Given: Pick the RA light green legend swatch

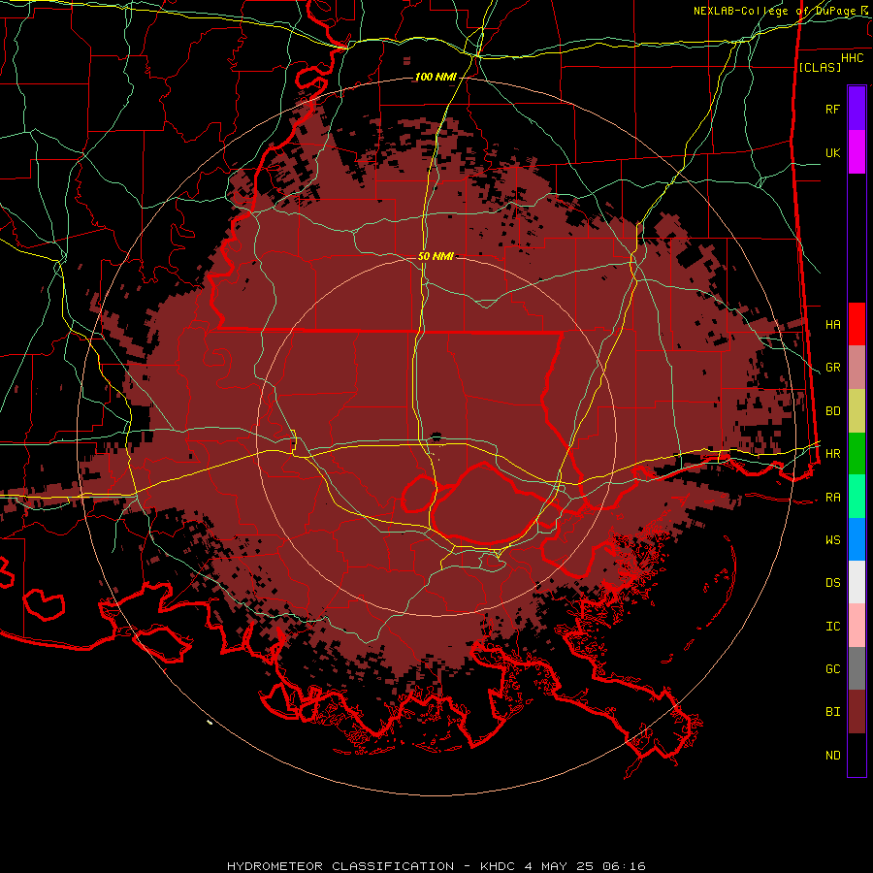Looking at the screenshot, I should tap(857, 497).
